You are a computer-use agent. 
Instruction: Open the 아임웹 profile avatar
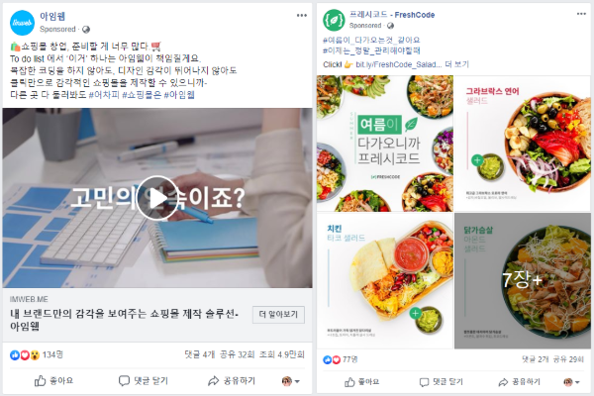click(x=22, y=23)
